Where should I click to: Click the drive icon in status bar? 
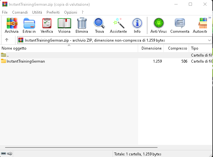4,154
